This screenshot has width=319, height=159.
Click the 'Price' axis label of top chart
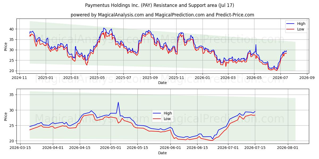coord(6,46)
